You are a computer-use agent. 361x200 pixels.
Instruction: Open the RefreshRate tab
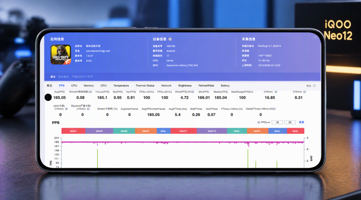pos(206,85)
